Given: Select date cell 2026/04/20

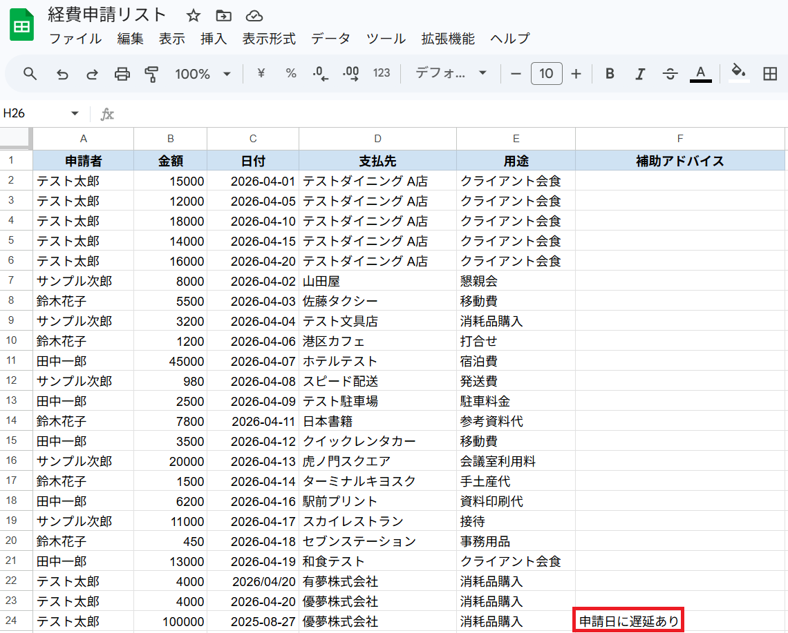Looking at the screenshot, I should tap(253, 581).
